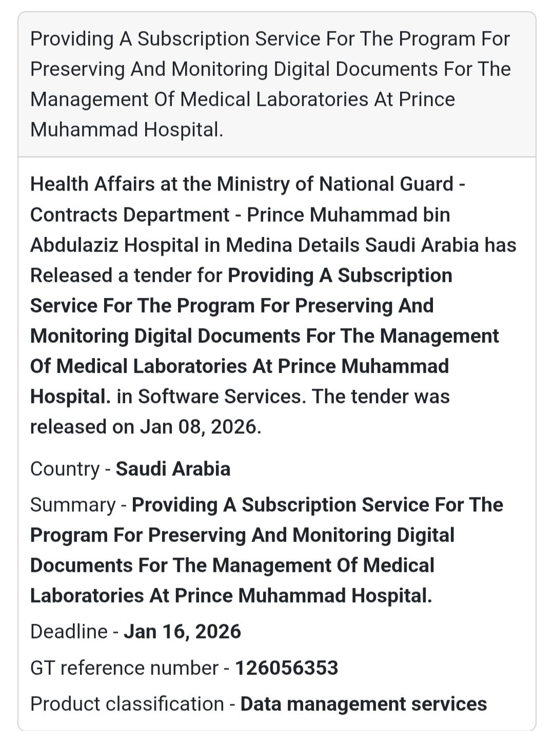This screenshot has width=554, height=731.
Task: Click the gray card header tender title
Action: click(x=270, y=84)
